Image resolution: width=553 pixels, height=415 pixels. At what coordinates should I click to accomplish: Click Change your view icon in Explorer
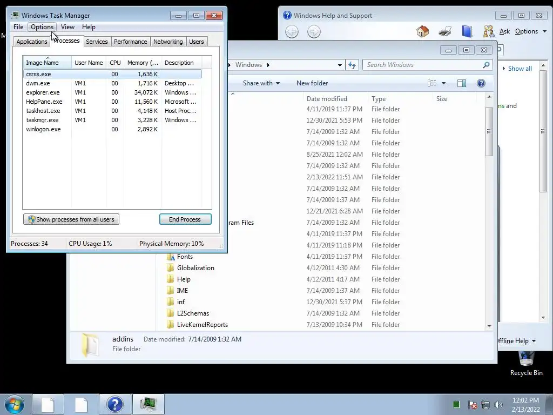pos(431,83)
